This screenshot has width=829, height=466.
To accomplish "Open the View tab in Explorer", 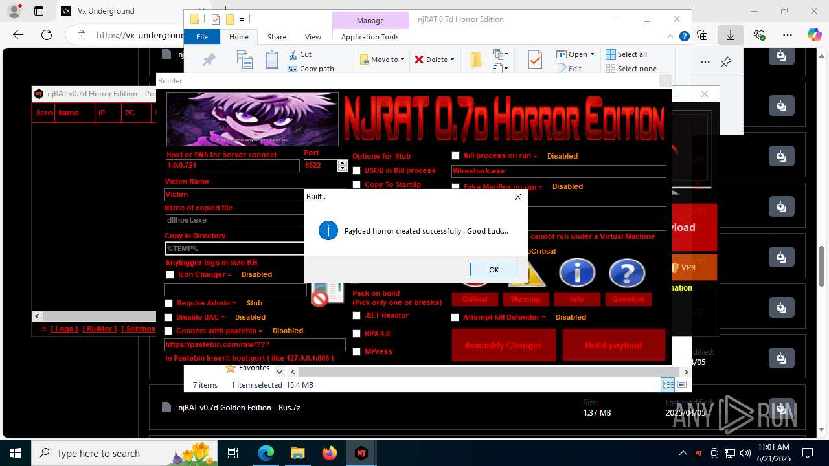I will 313,37.
